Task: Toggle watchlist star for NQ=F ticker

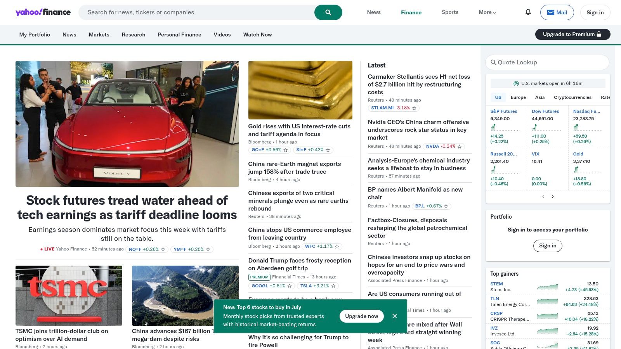Action: (163, 250)
